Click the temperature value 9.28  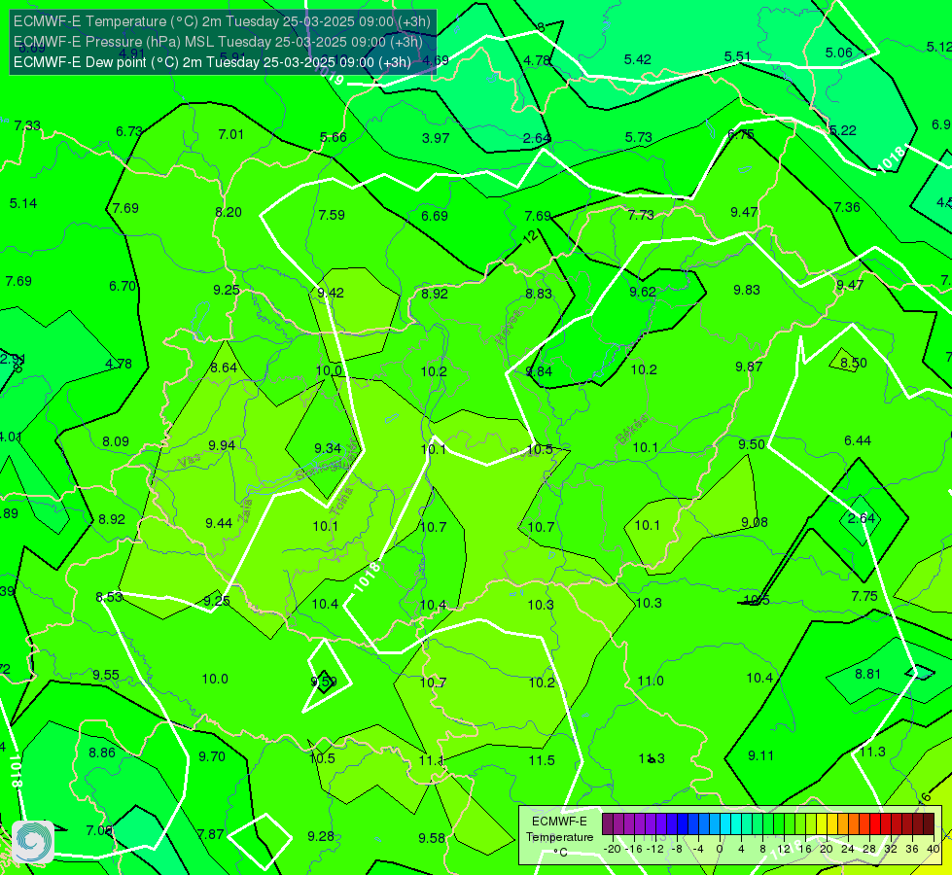(x=321, y=836)
